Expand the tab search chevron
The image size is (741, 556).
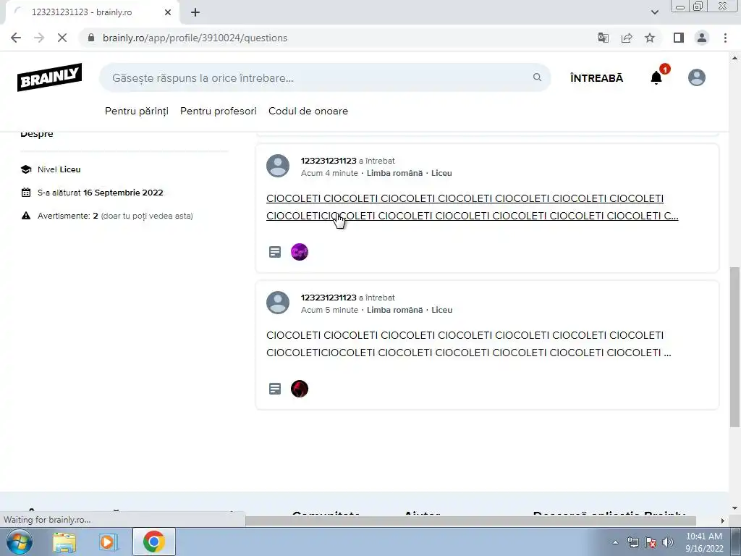click(654, 12)
